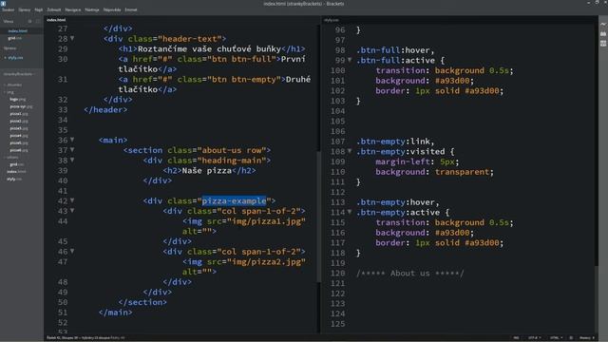The image size is (608, 342).
Task: Click the '#a93d00' value on line 101
Action: click(452, 80)
